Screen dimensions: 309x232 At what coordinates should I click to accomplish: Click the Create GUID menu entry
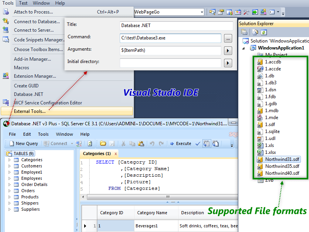tap(26, 86)
